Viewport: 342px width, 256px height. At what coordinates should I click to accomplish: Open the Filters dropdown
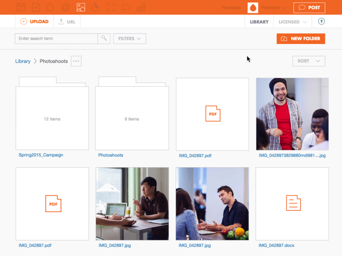(130, 38)
